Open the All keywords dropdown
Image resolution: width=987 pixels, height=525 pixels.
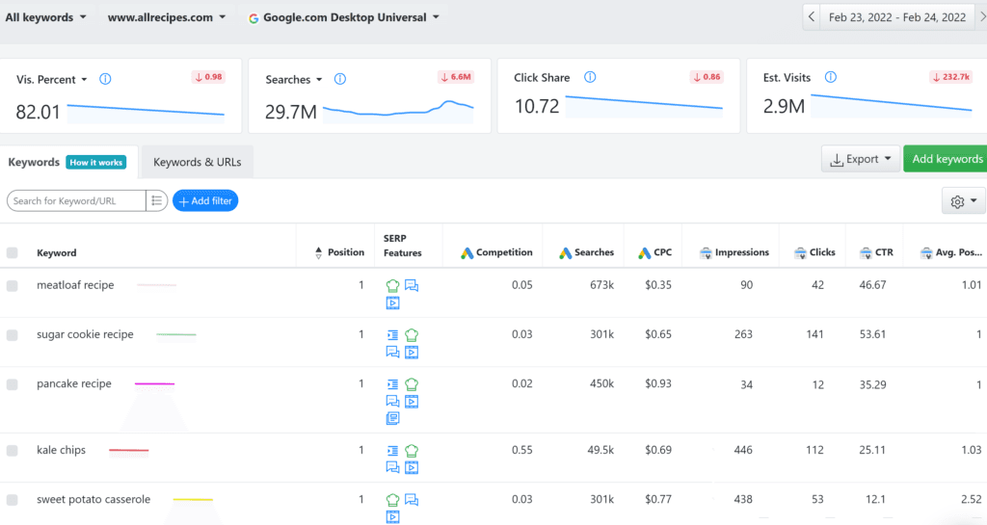pos(45,17)
